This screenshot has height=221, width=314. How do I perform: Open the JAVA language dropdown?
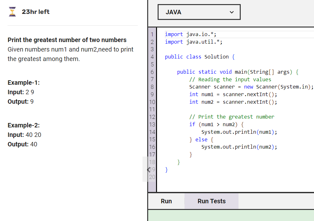(x=199, y=12)
